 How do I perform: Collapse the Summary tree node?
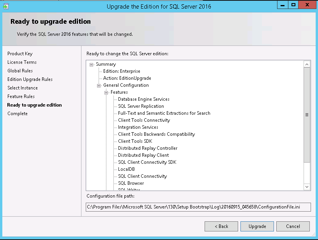point(92,65)
